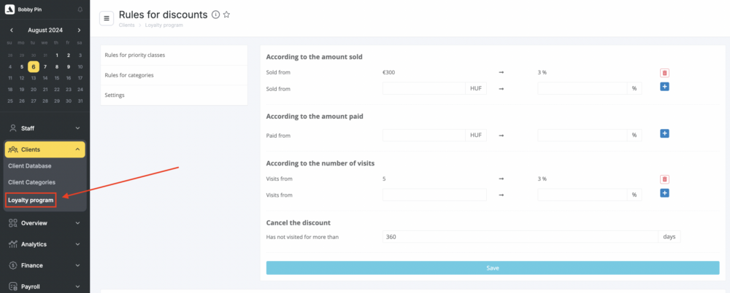Open Client Database in sidebar
Screen dimensions: 730x293
click(x=30, y=165)
